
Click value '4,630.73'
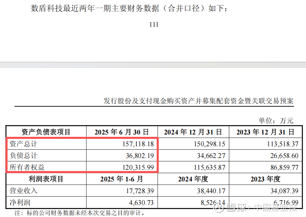pyautogui.click(x=141, y=203)
